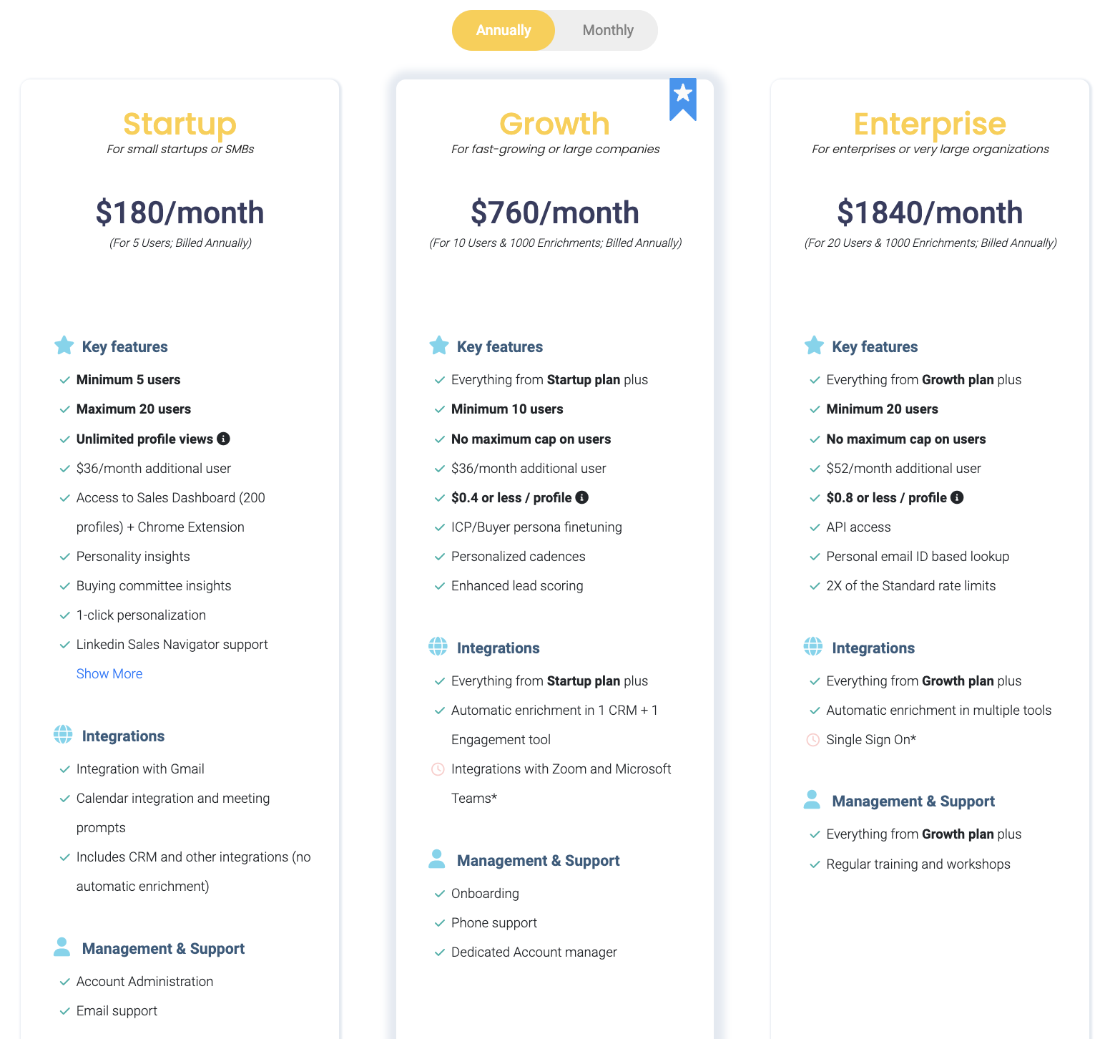
Task: Click clock icon beside Zoom and Microsoft Teams
Action: click(x=438, y=769)
